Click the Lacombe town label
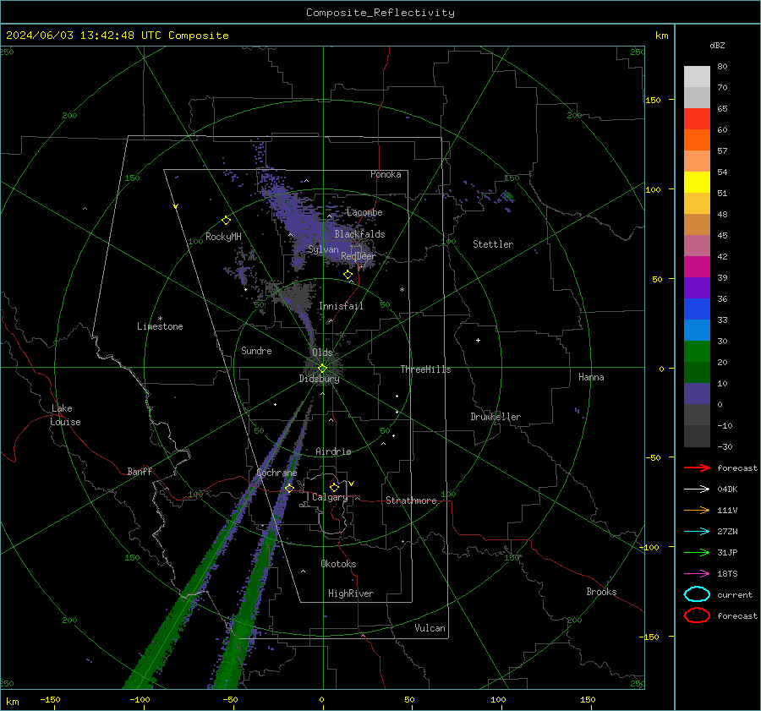Viewport: 761px width, 711px height. click(364, 212)
